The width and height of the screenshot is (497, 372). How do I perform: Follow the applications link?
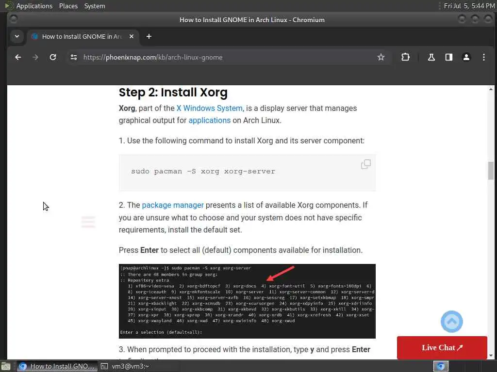click(210, 121)
